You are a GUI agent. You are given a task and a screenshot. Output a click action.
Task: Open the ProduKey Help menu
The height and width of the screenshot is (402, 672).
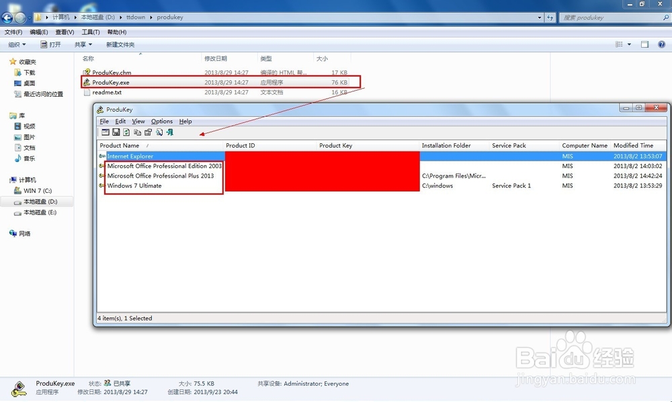click(185, 121)
